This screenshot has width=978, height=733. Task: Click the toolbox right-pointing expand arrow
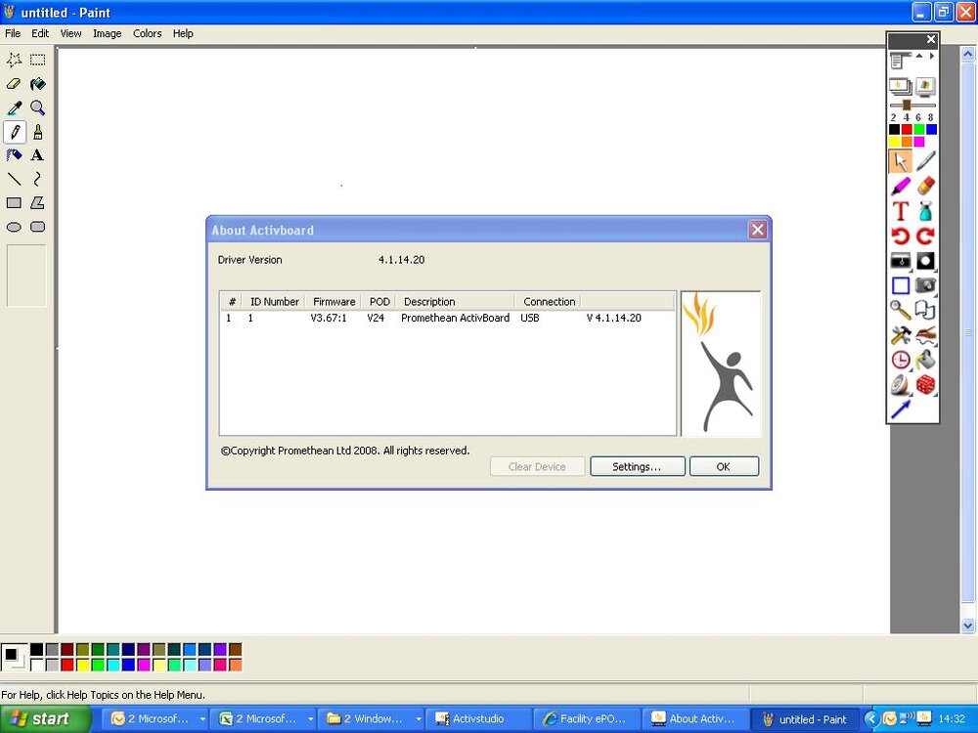(x=932, y=56)
